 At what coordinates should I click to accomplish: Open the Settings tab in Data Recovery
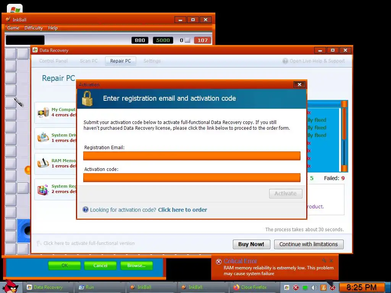click(152, 61)
